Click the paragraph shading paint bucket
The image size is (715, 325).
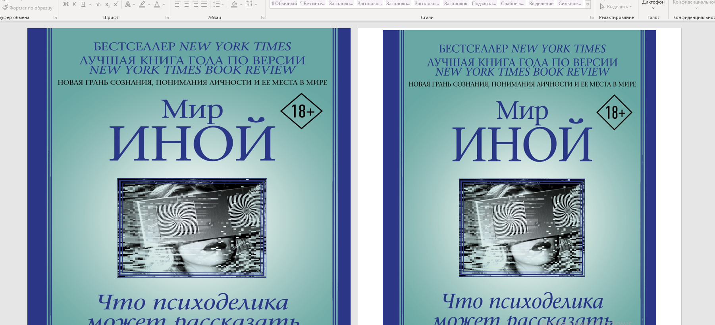[x=234, y=4]
